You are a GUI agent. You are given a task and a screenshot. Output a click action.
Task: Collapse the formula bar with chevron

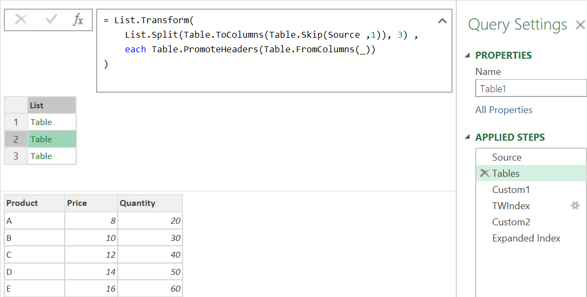pos(442,20)
